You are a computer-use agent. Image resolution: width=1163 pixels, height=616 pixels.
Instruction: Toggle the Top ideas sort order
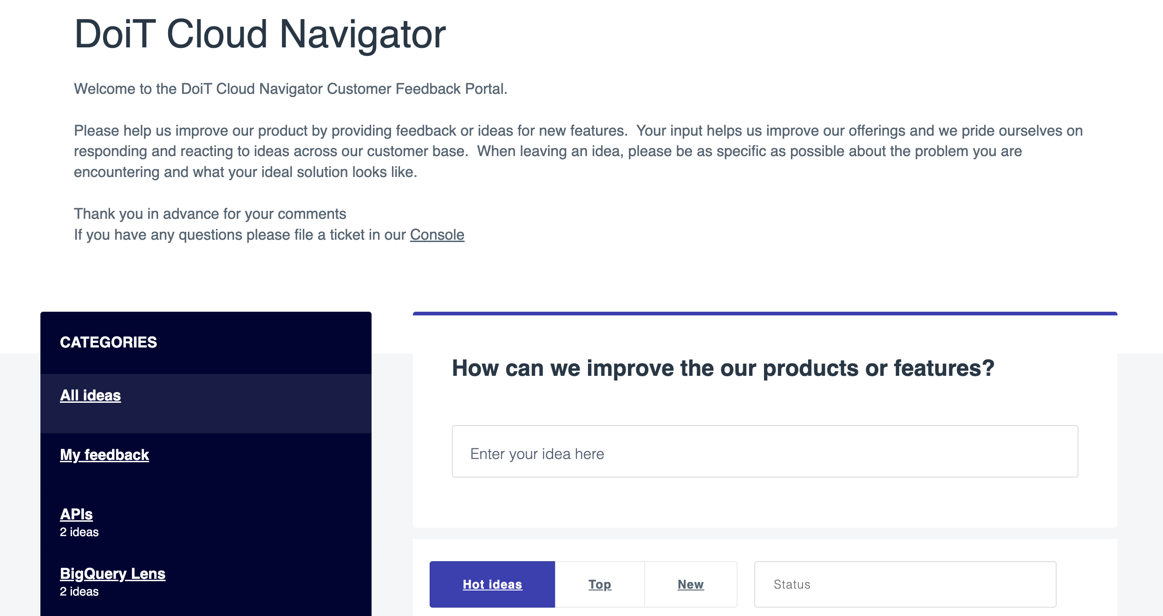(599, 585)
